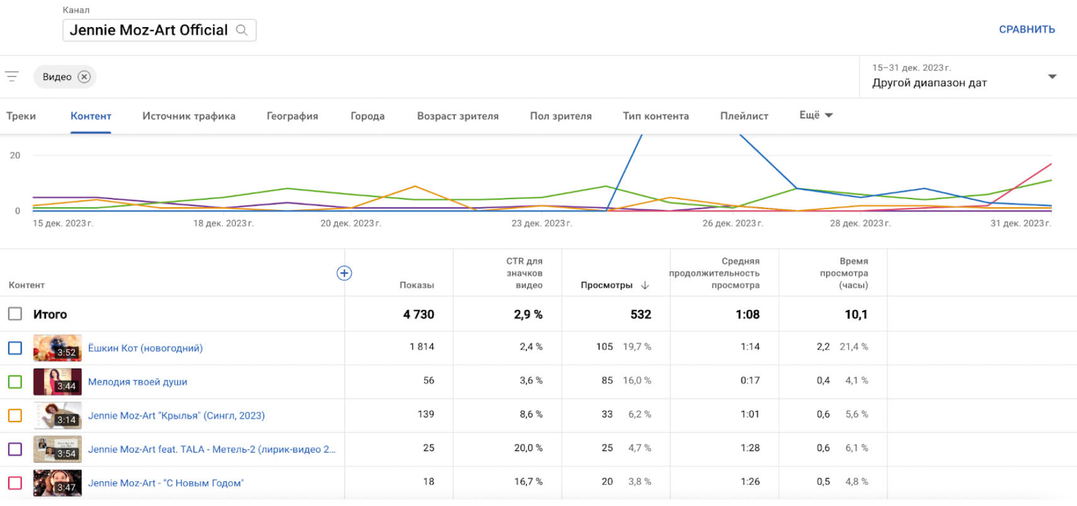Sort by Просмотры descending arrow
Viewport: 1077px width, 506px height.
[x=645, y=285]
